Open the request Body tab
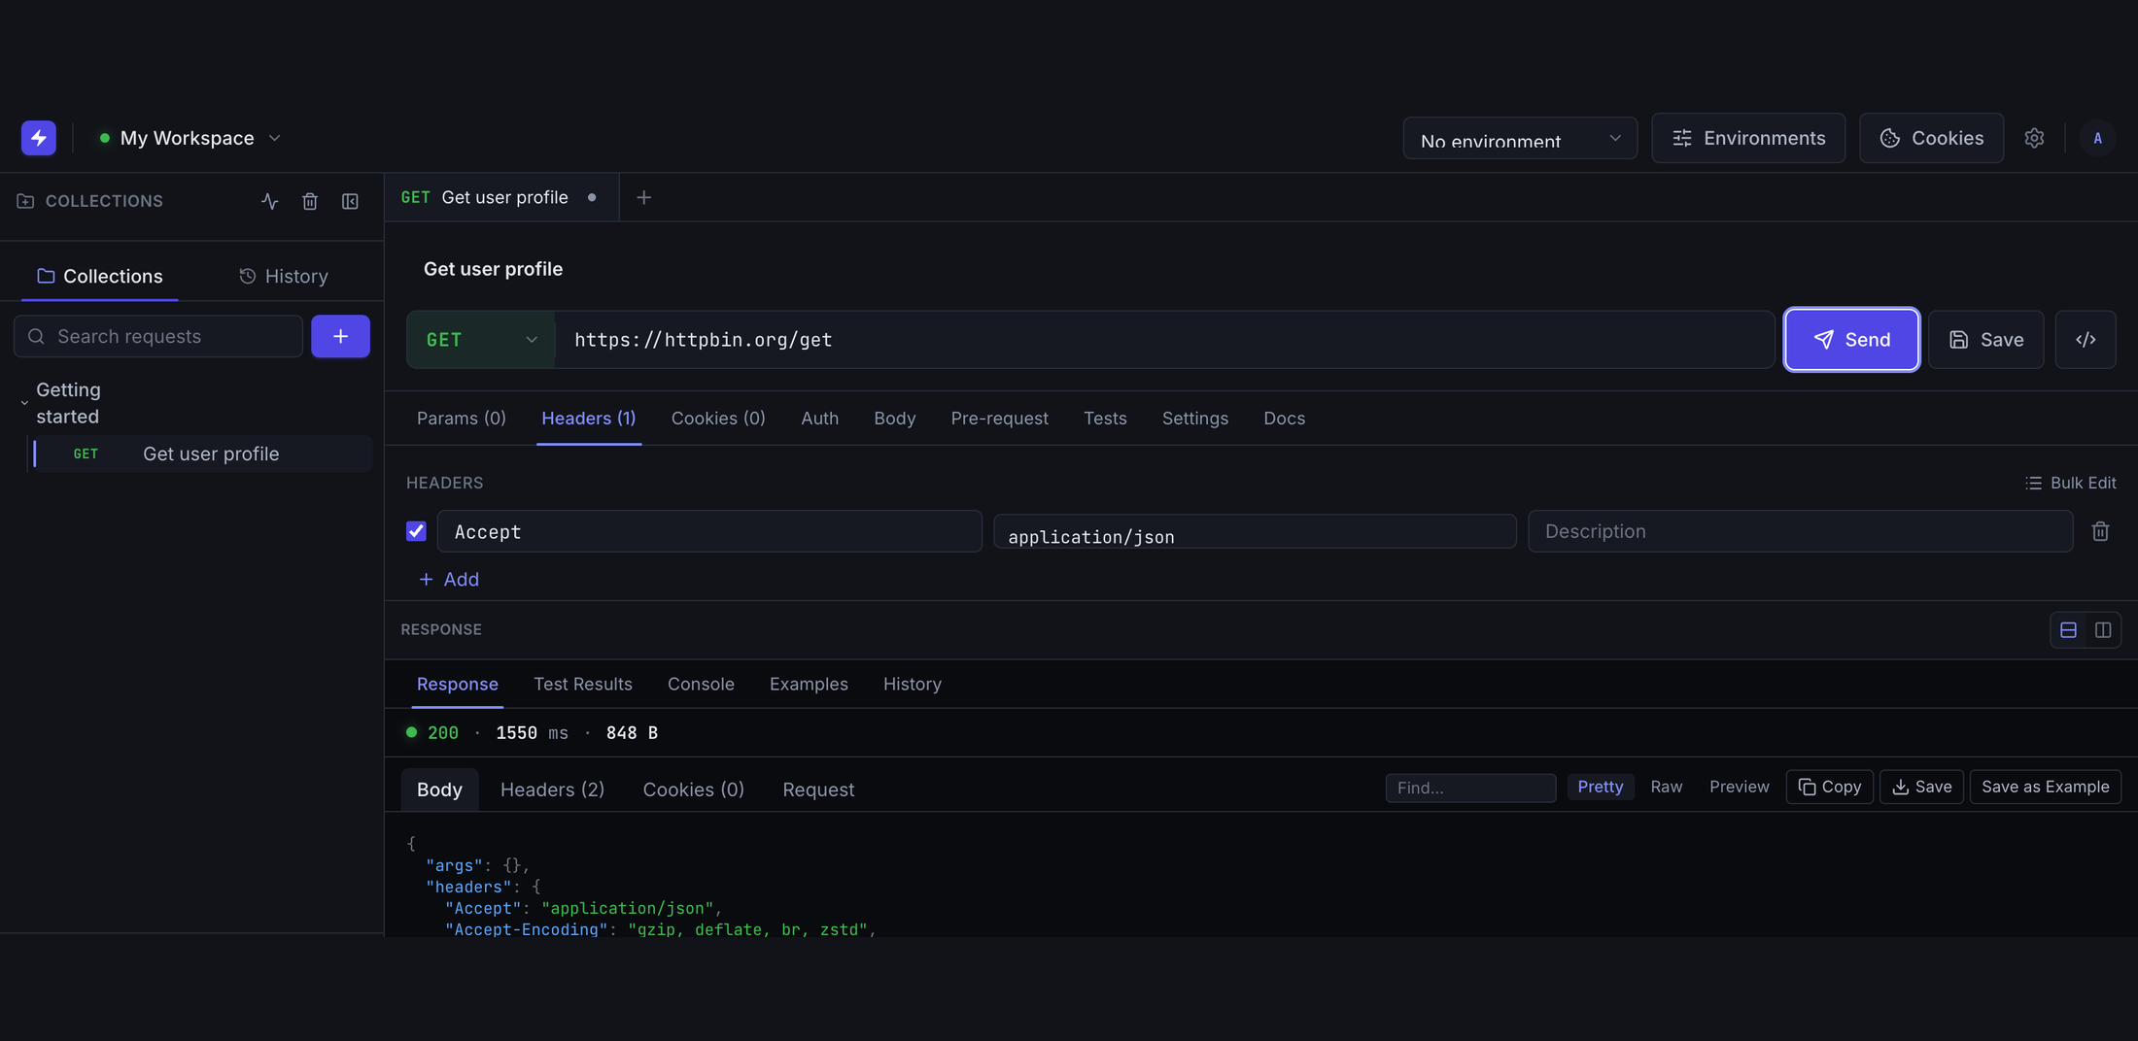The image size is (2138, 1041). pos(894,419)
